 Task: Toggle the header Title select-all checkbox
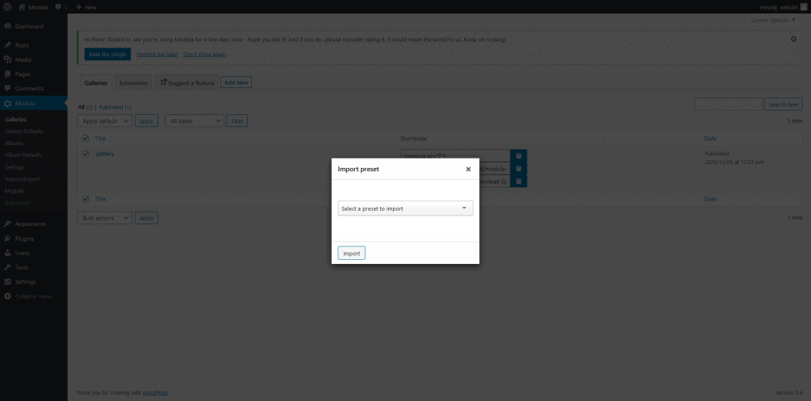(x=86, y=138)
